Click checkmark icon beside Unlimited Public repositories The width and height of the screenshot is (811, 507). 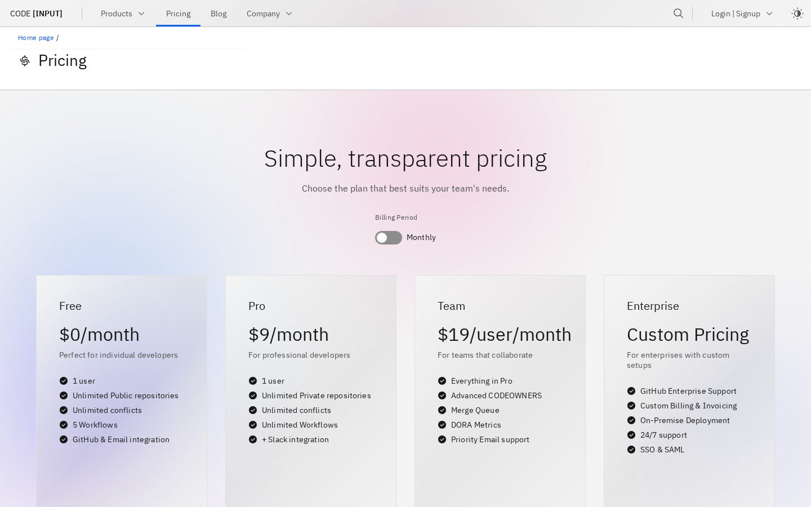pos(64,395)
